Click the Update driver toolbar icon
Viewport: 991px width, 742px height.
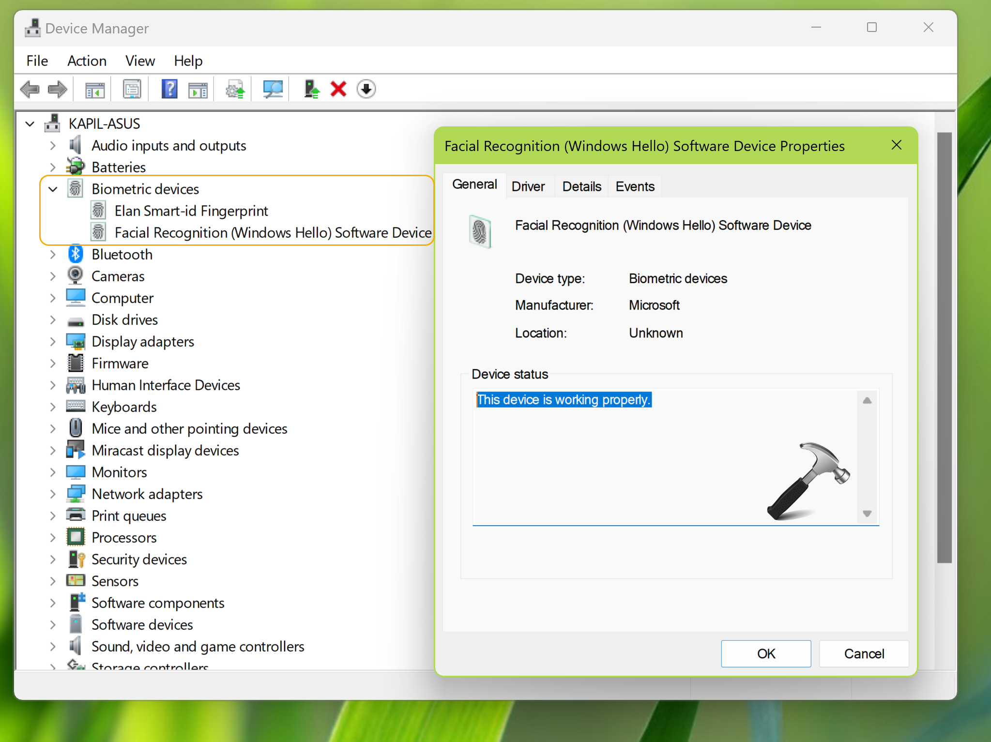[311, 90]
